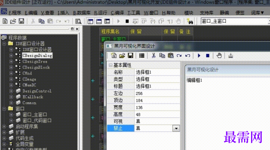Select the 编辑框1 control on design canvas
The image size is (270, 150).
point(194,80)
